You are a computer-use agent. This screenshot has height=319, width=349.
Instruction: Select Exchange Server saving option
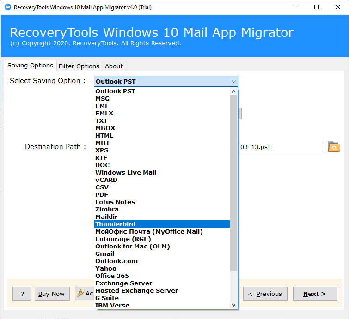(162, 283)
